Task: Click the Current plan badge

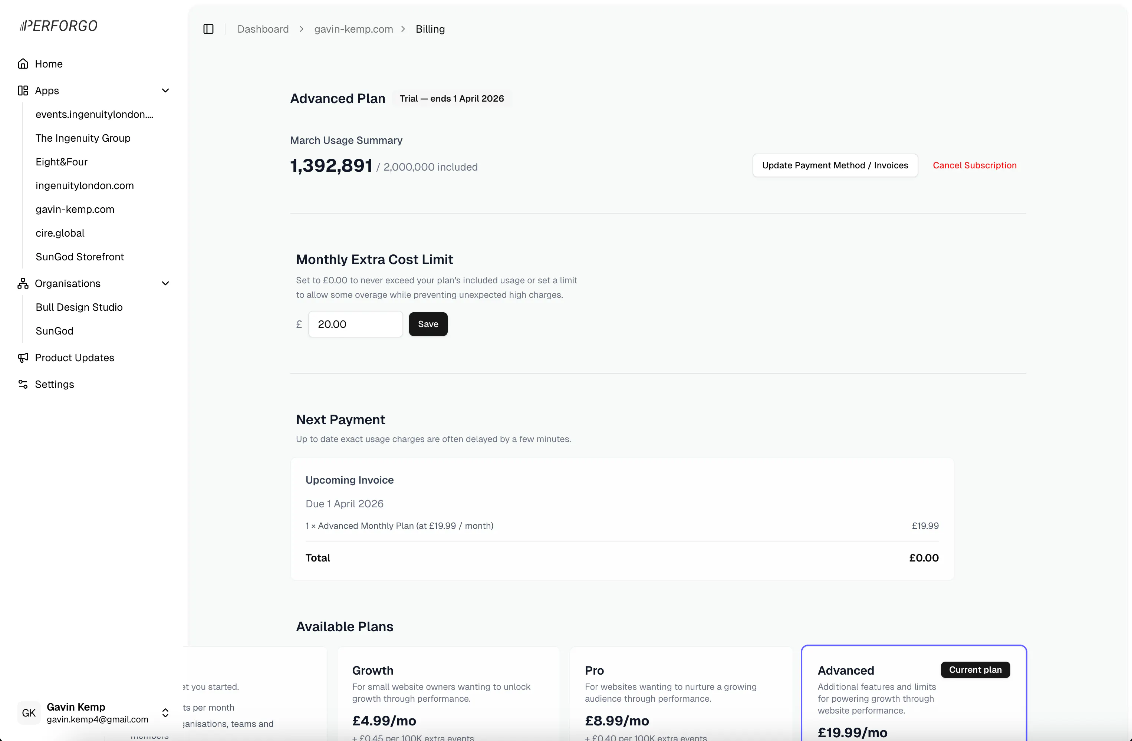Action: 975,670
